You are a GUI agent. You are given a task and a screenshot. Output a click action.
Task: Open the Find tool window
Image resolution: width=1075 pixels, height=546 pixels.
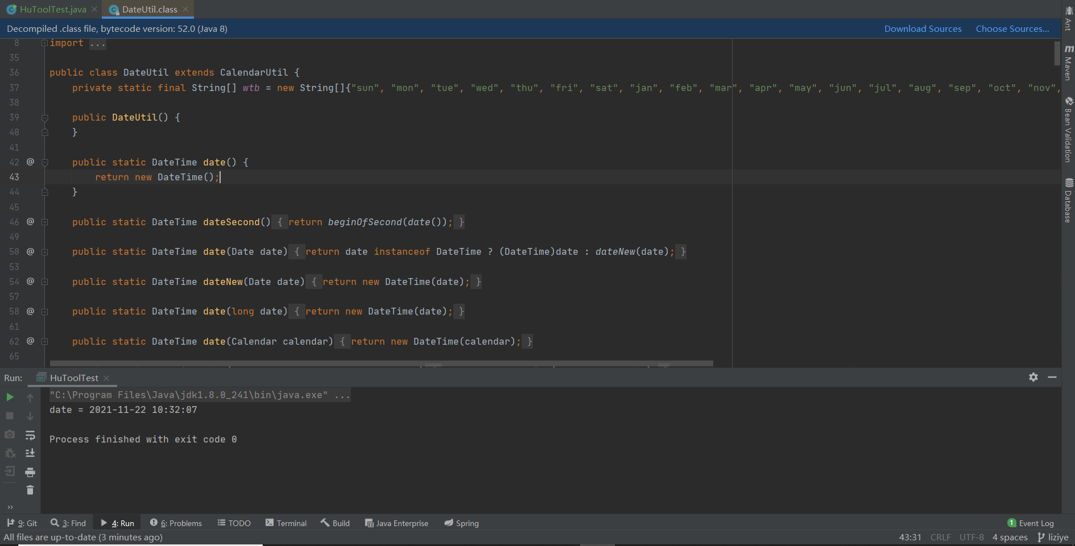68,523
